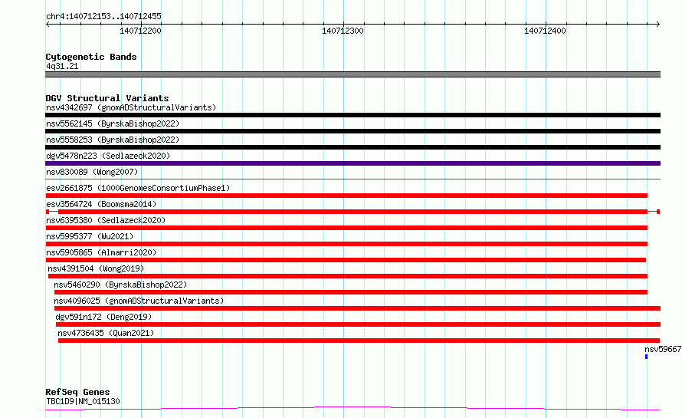Select the nsv5562145 ByrskaBishop2022 label
Viewport: 682px width, 418px height.
coord(113,123)
